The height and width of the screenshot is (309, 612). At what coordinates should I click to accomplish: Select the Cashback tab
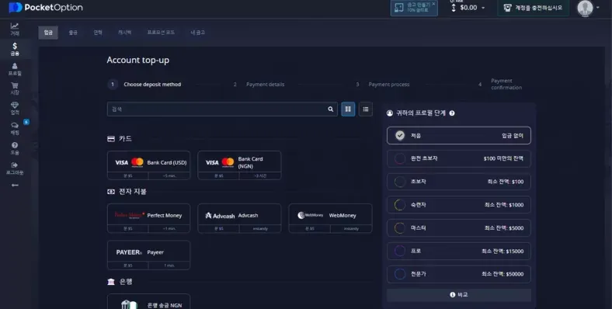[124, 33]
